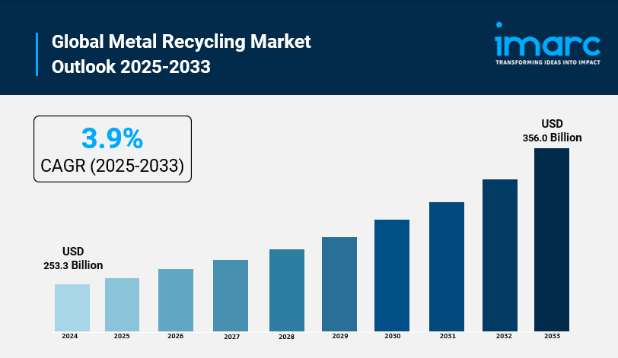This screenshot has width=618, height=358.
Task: Click the 2030 bar
Action: pos(392,275)
